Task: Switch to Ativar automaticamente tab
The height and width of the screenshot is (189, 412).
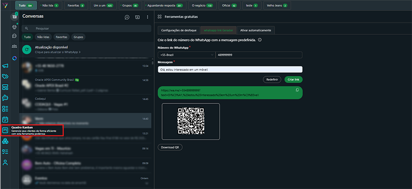Action: click(256, 30)
